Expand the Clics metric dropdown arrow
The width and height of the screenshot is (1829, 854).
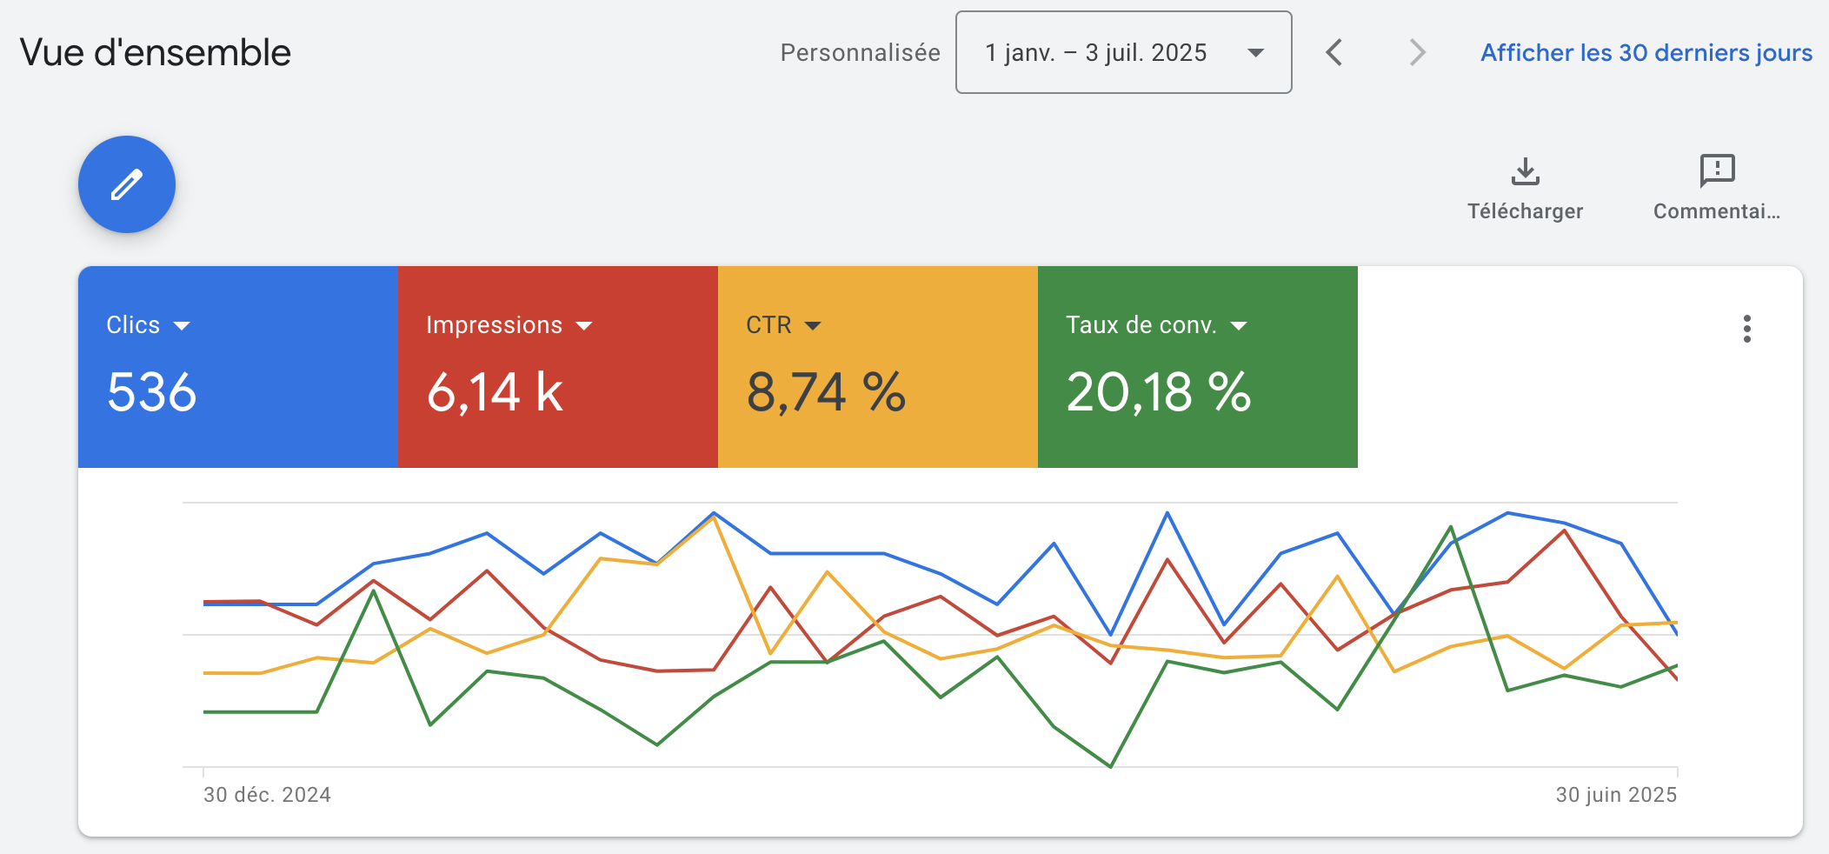(182, 326)
